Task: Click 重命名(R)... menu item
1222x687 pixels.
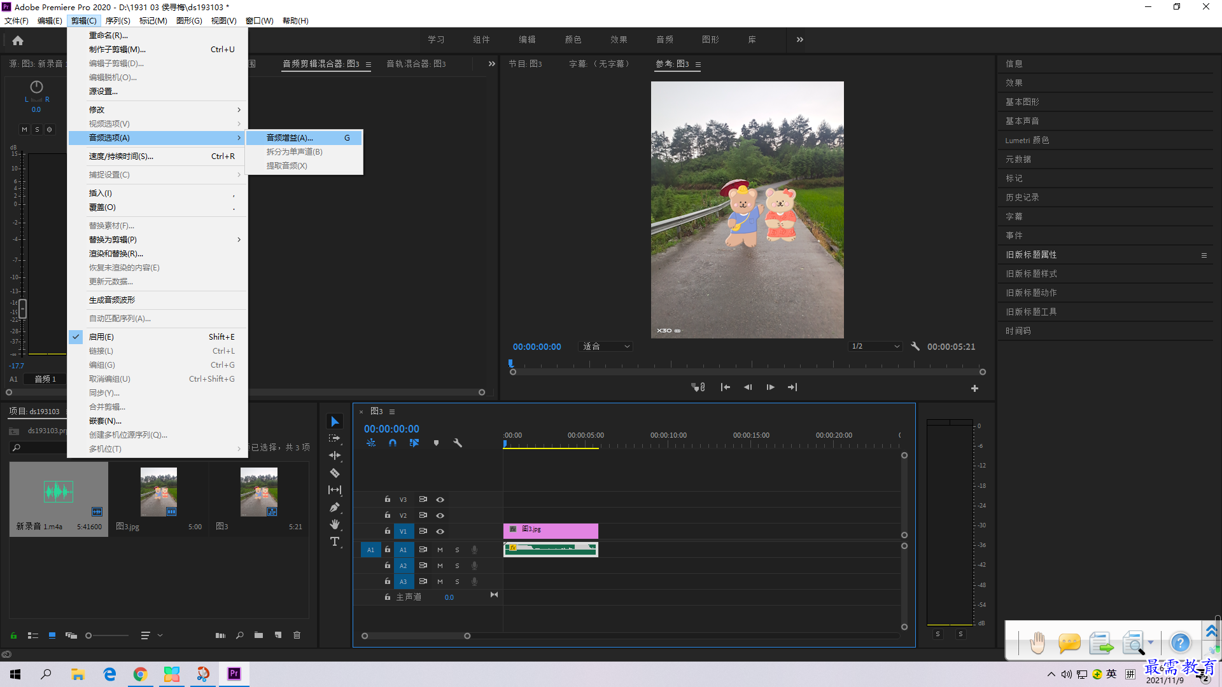Action: coord(158,35)
